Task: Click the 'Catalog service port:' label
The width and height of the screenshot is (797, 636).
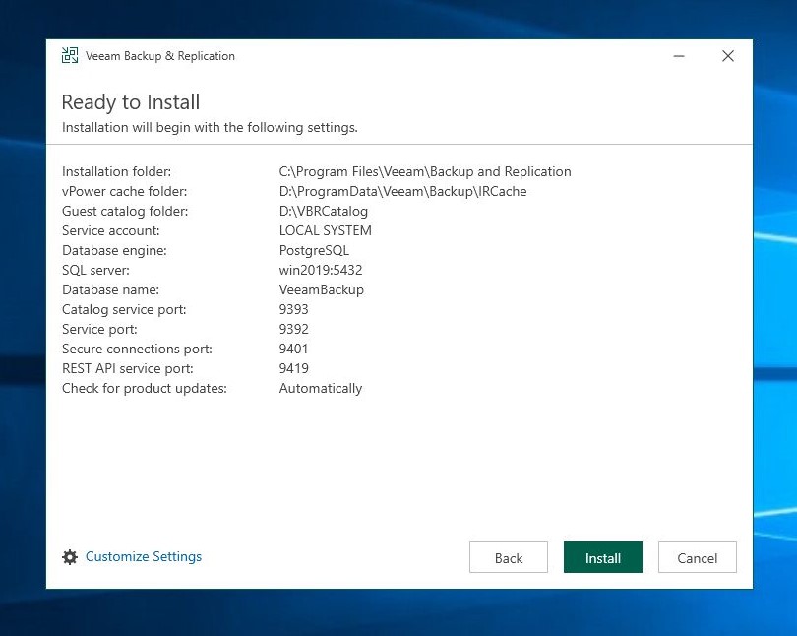Action: (124, 309)
